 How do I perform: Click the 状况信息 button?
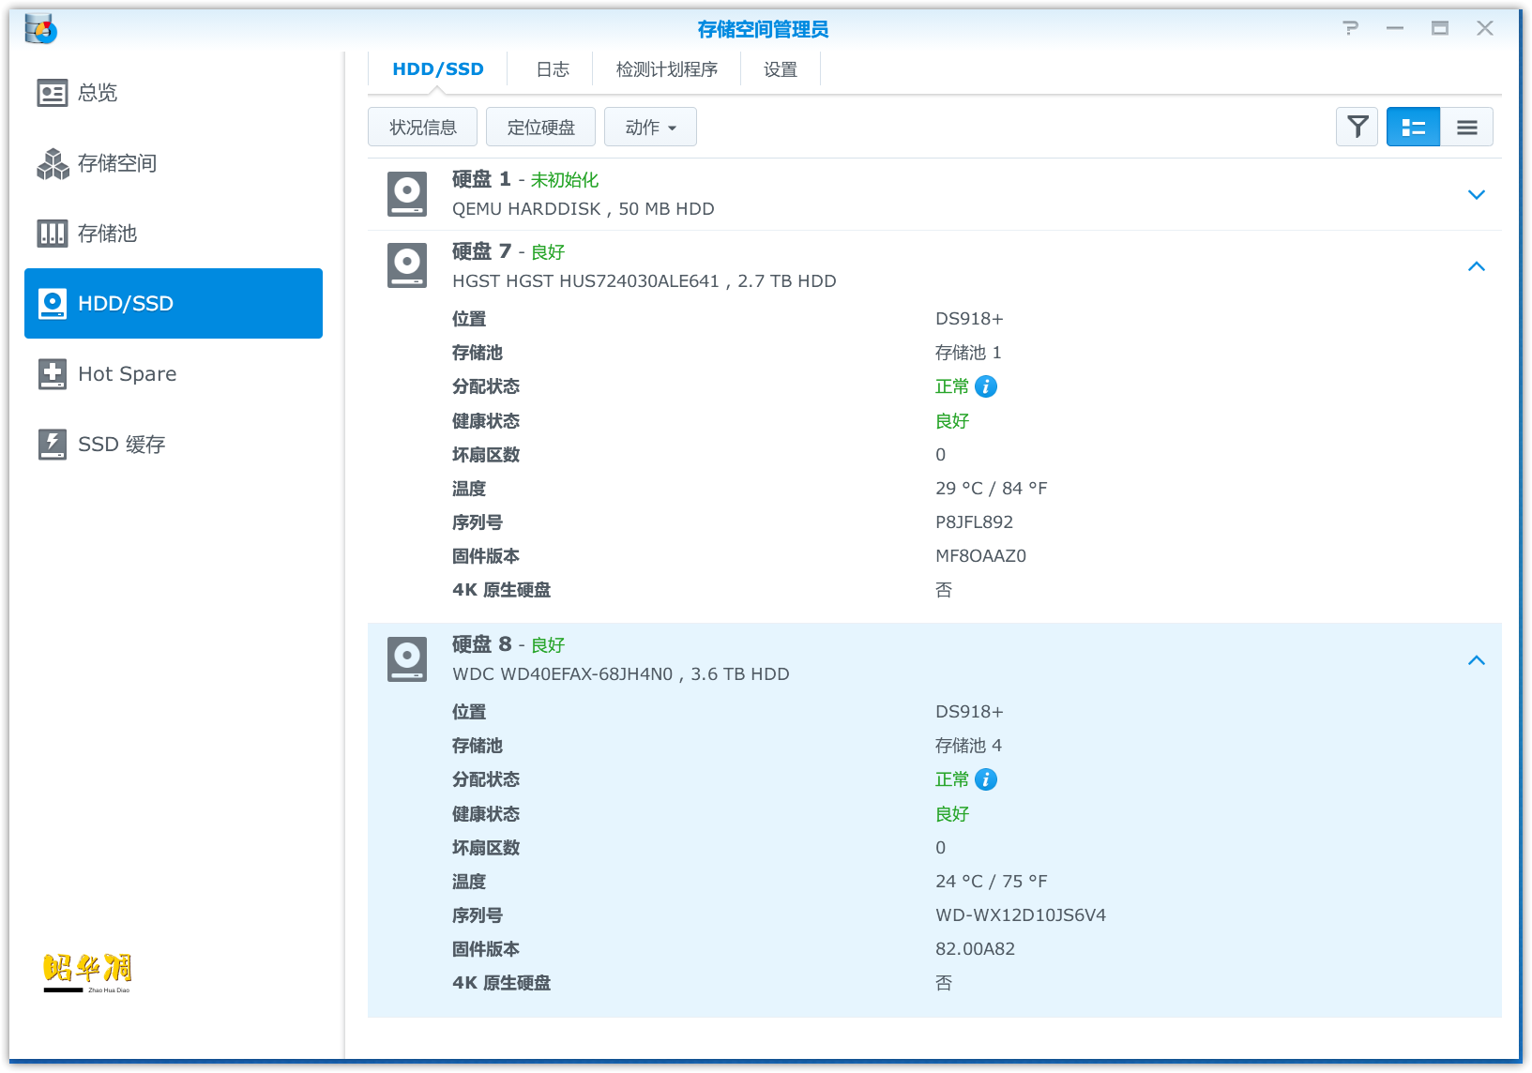(422, 127)
